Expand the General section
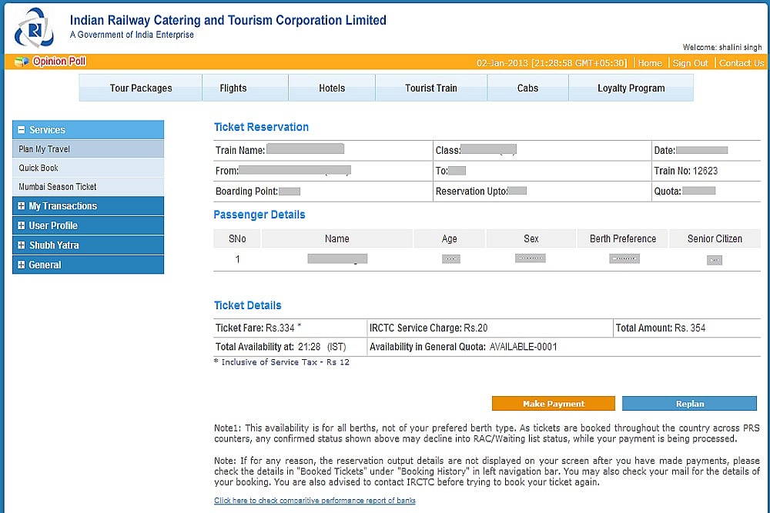The image size is (770, 513). pyautogui.click(x=22, y=265)
